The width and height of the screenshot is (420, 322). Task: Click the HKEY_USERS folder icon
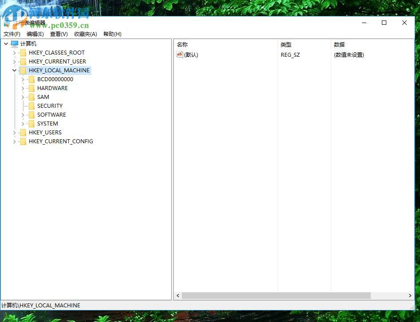tap(24, 132)
